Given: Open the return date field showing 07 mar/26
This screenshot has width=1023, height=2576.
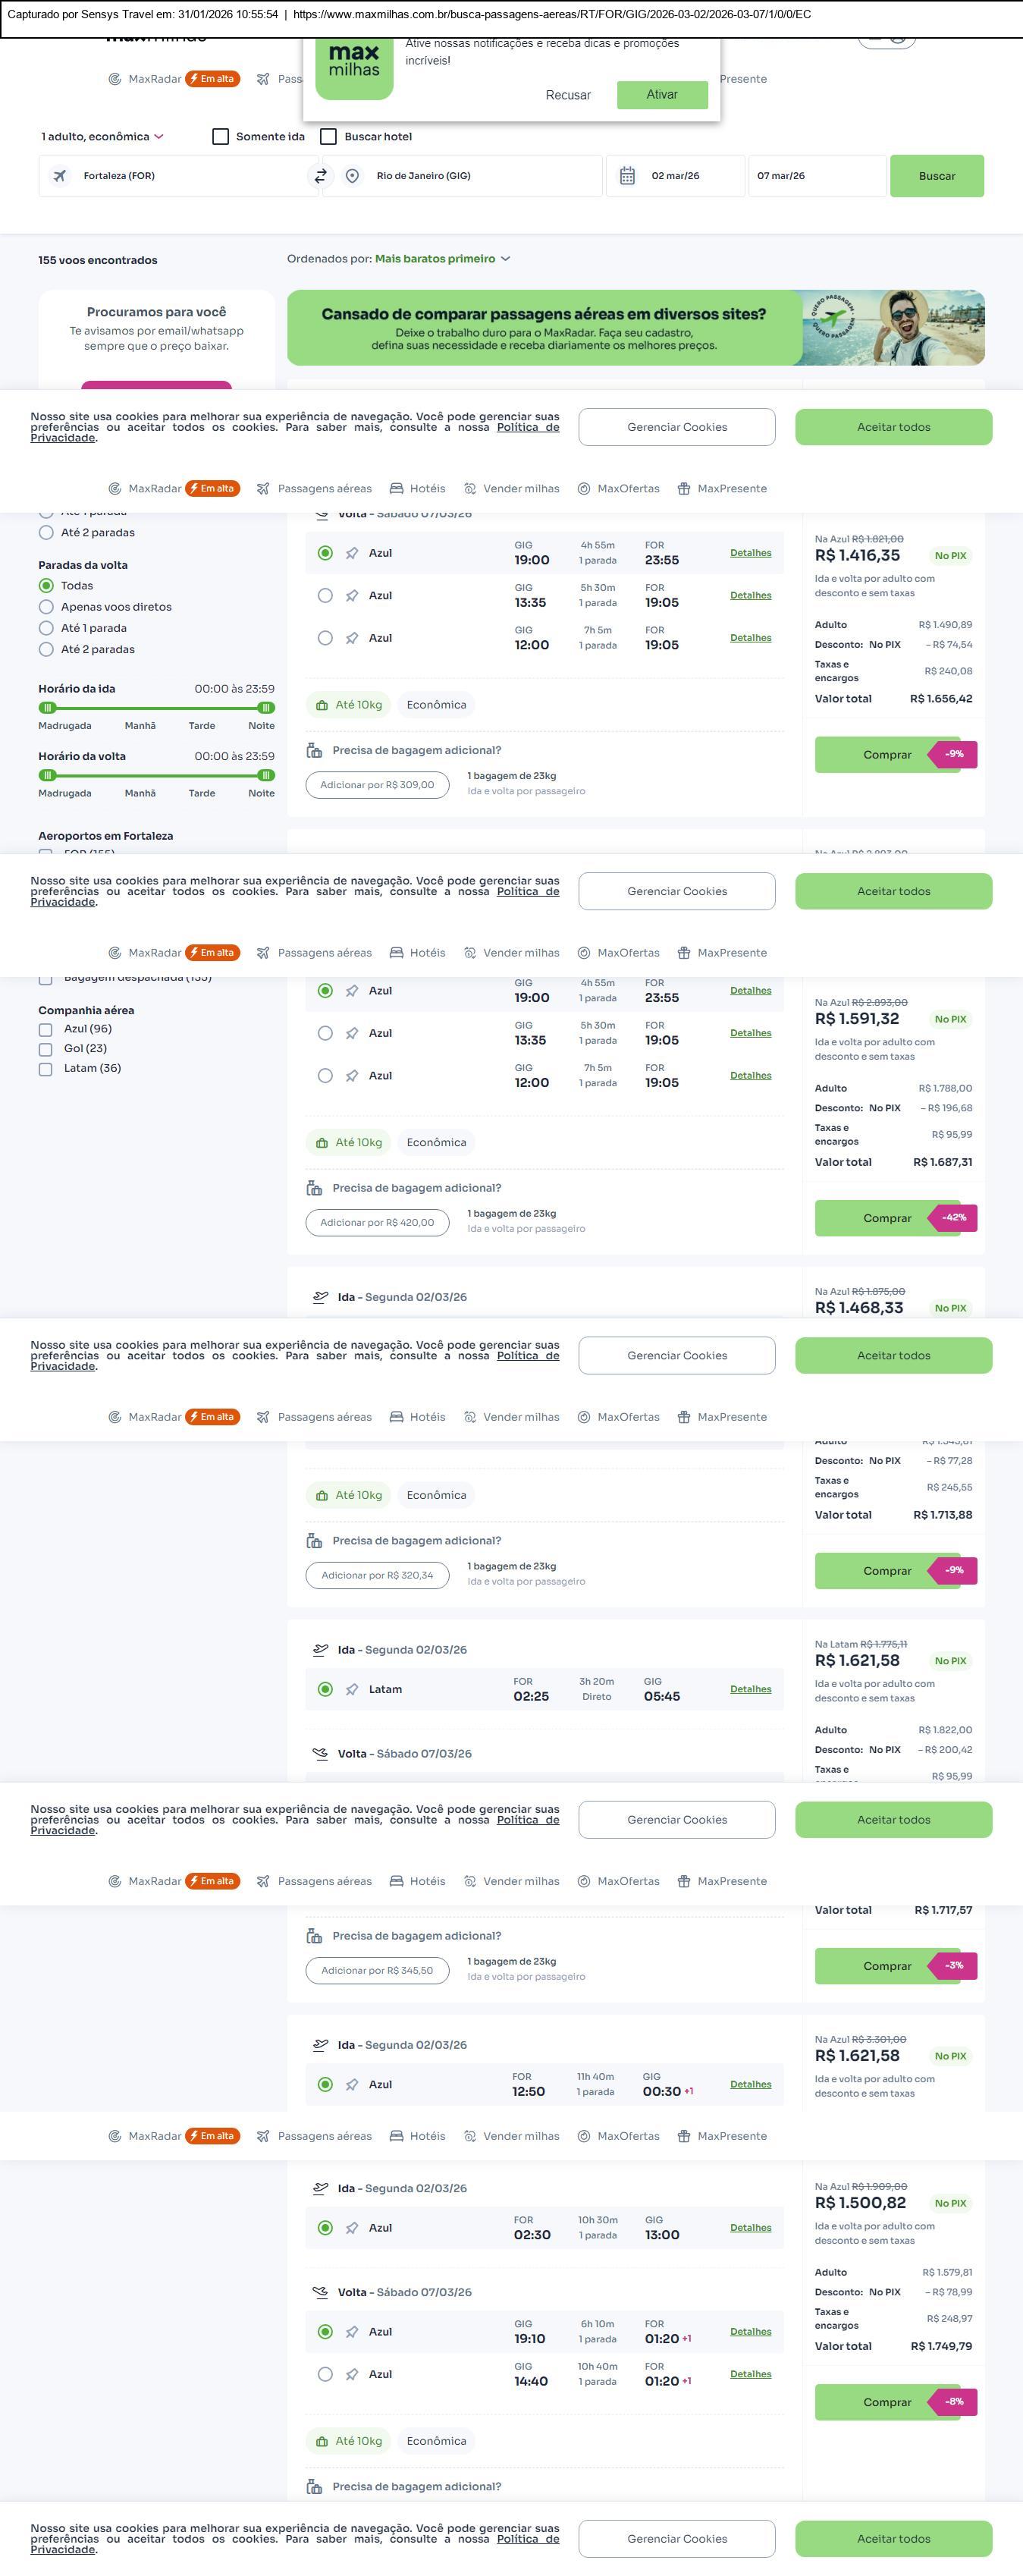Looking at the screenshot, I should pyautogui.click(x=816, y=176).
